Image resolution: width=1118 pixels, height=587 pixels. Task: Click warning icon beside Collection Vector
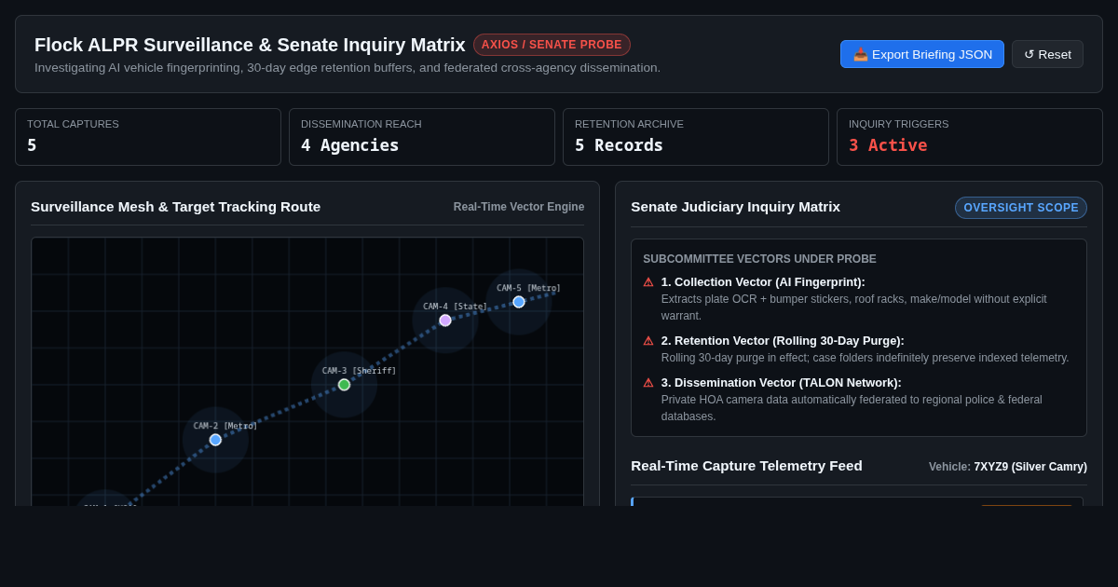pyautogui.click(x=648, y=282)
